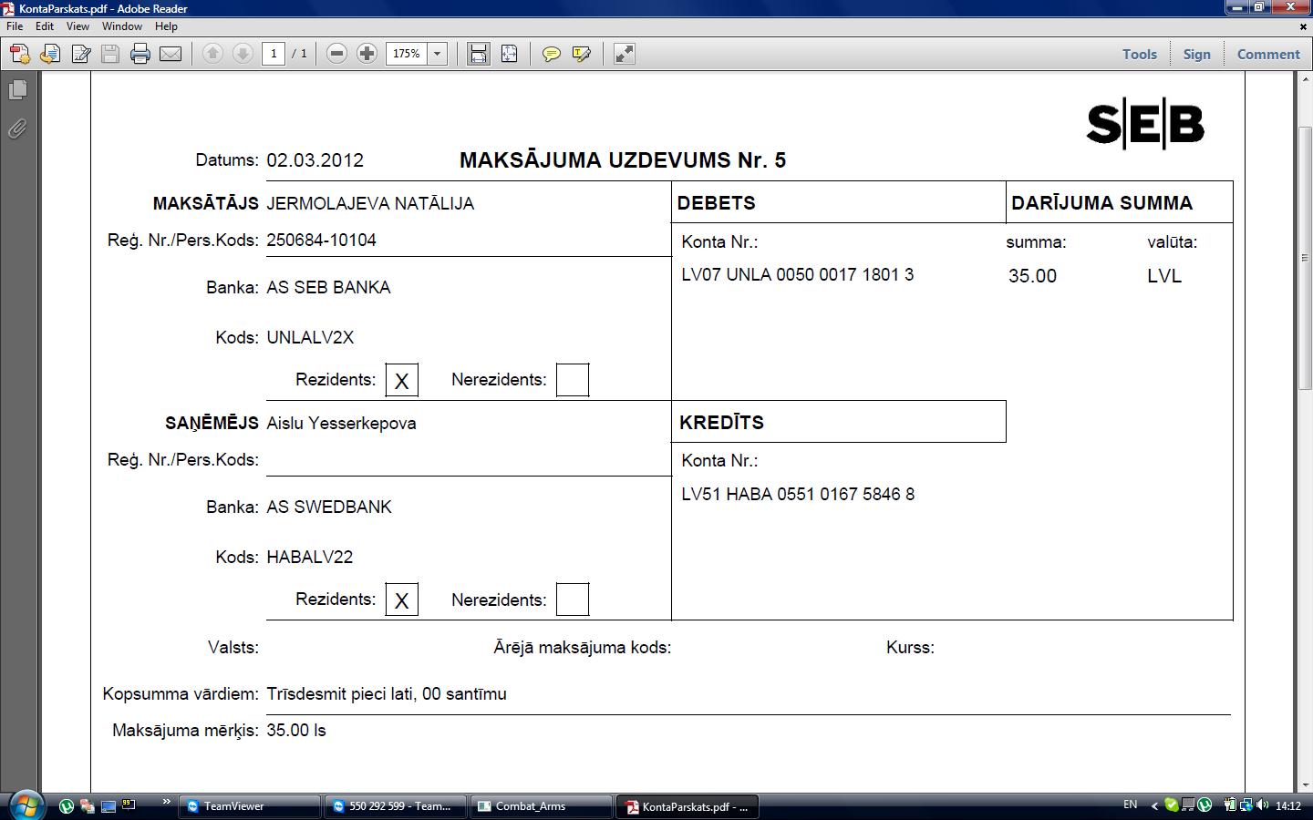Screen dimensions: 1313x820
Task: Open the zoom level dropdown arrow
Action: [x=437, y=54]
